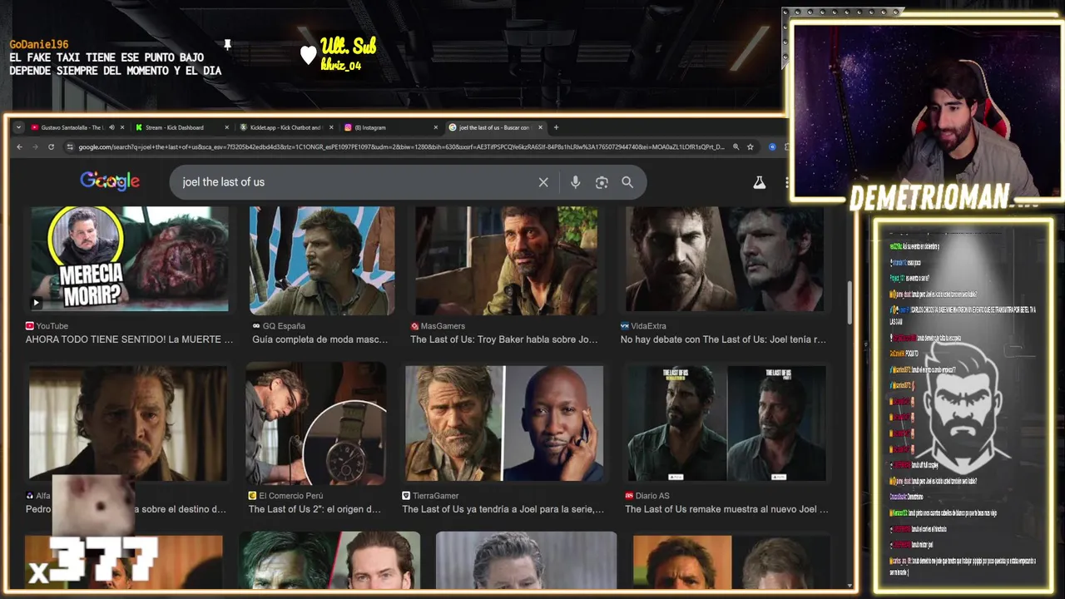The image size is (1065, 599).
Task: Click the zoom magnifier icon in address bar
Action: tap(736, 147)
